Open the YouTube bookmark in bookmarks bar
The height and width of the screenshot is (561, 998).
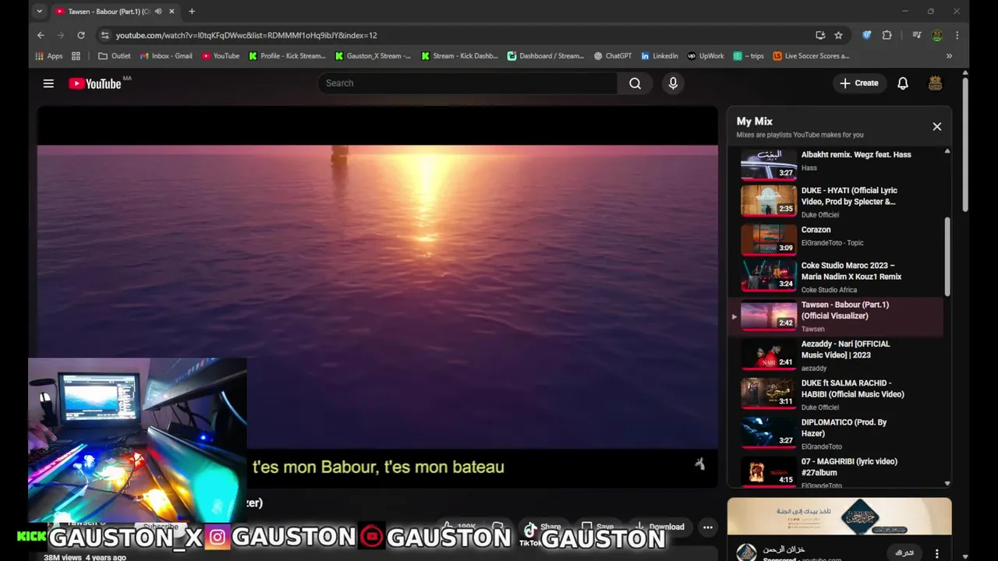click(x=221, y=56)
